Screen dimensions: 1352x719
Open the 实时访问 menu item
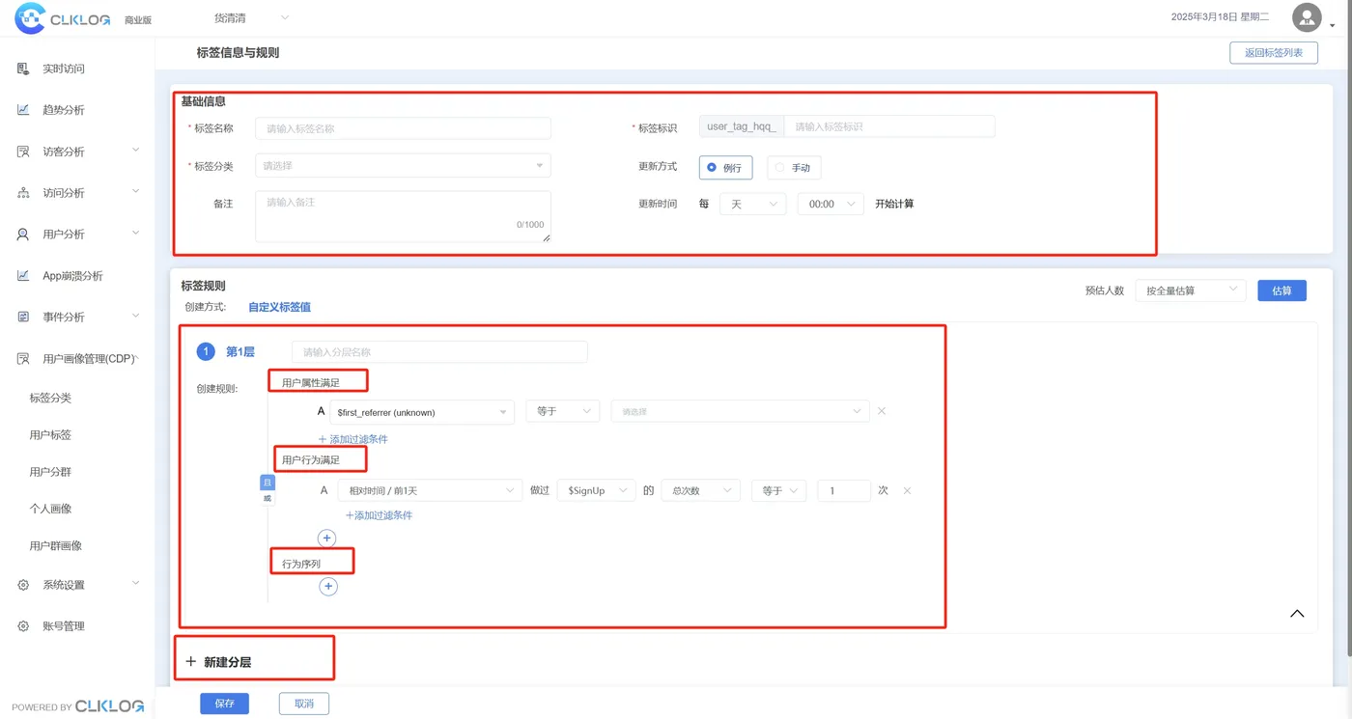[64, 69]
